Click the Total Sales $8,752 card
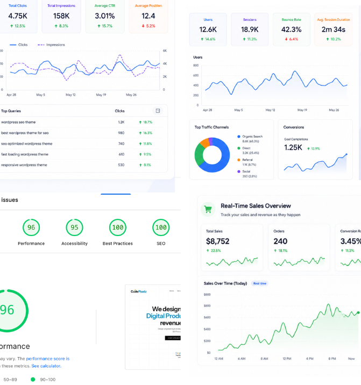Viewport: 361px width, 385px height. [232, 247]
